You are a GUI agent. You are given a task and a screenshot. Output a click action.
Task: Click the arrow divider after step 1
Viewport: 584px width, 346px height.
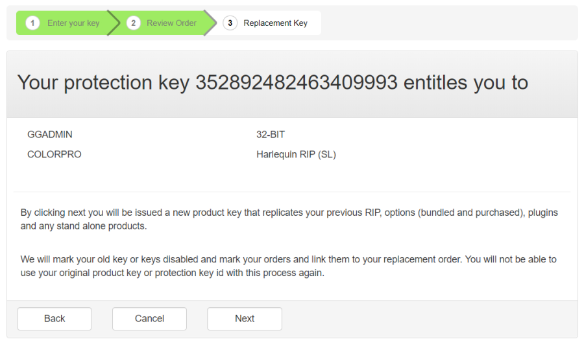click(x=114, y=23)
